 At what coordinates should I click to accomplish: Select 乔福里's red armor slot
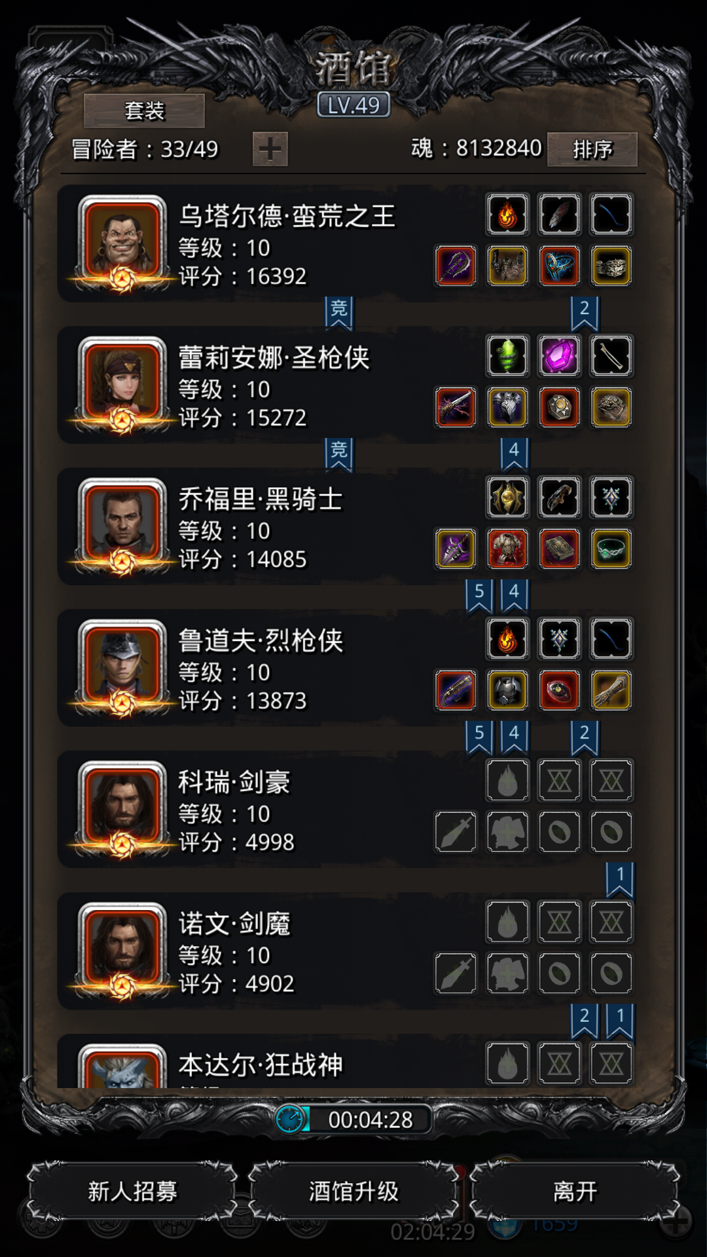[x=507, y=549]
